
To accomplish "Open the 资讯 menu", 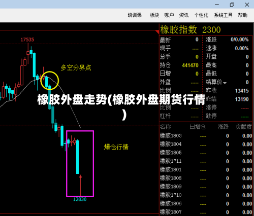I will coord(184,15).
